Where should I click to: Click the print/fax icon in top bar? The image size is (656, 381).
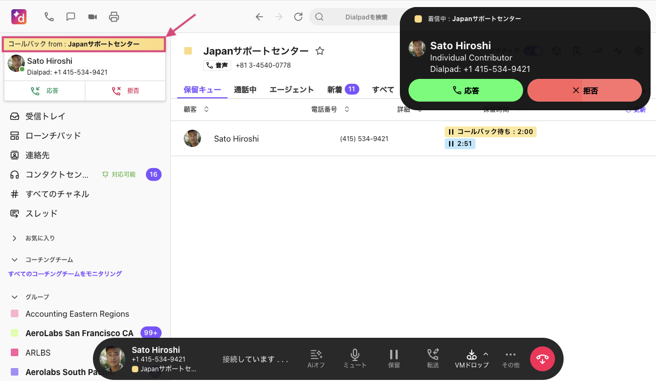114,17
